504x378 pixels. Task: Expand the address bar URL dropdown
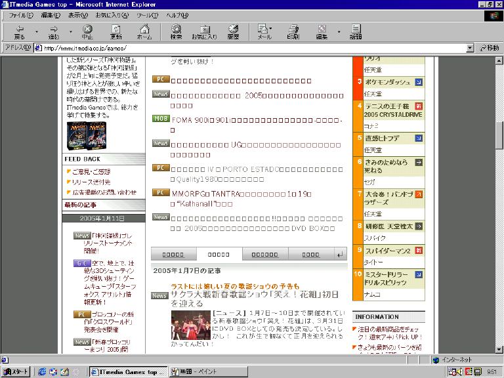tap(471, 48)
